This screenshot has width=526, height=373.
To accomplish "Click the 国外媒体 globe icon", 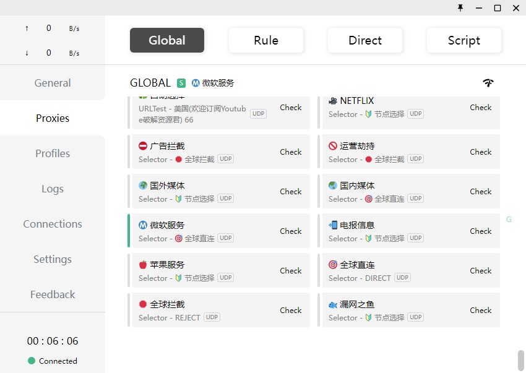I will pyautogui.click(x=143, y=186).
